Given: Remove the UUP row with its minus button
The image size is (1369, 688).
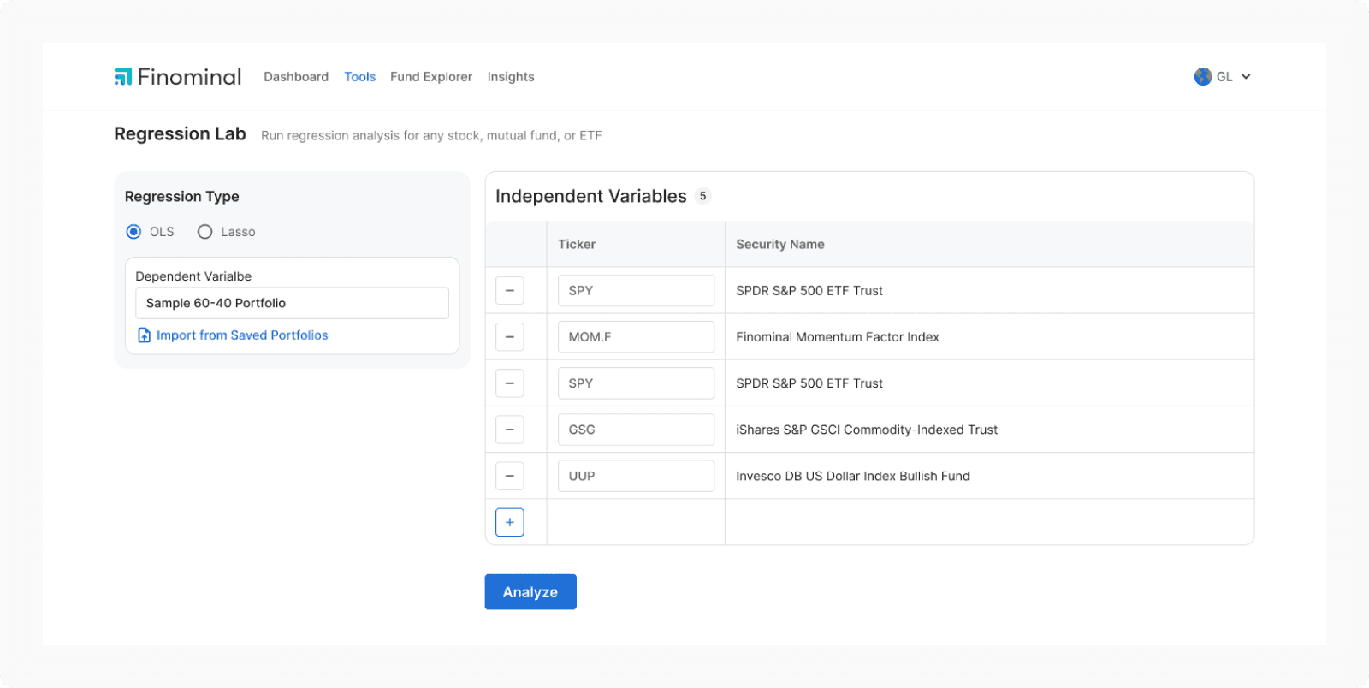Looking at the screenshot, I should click(x=510, y=476).
